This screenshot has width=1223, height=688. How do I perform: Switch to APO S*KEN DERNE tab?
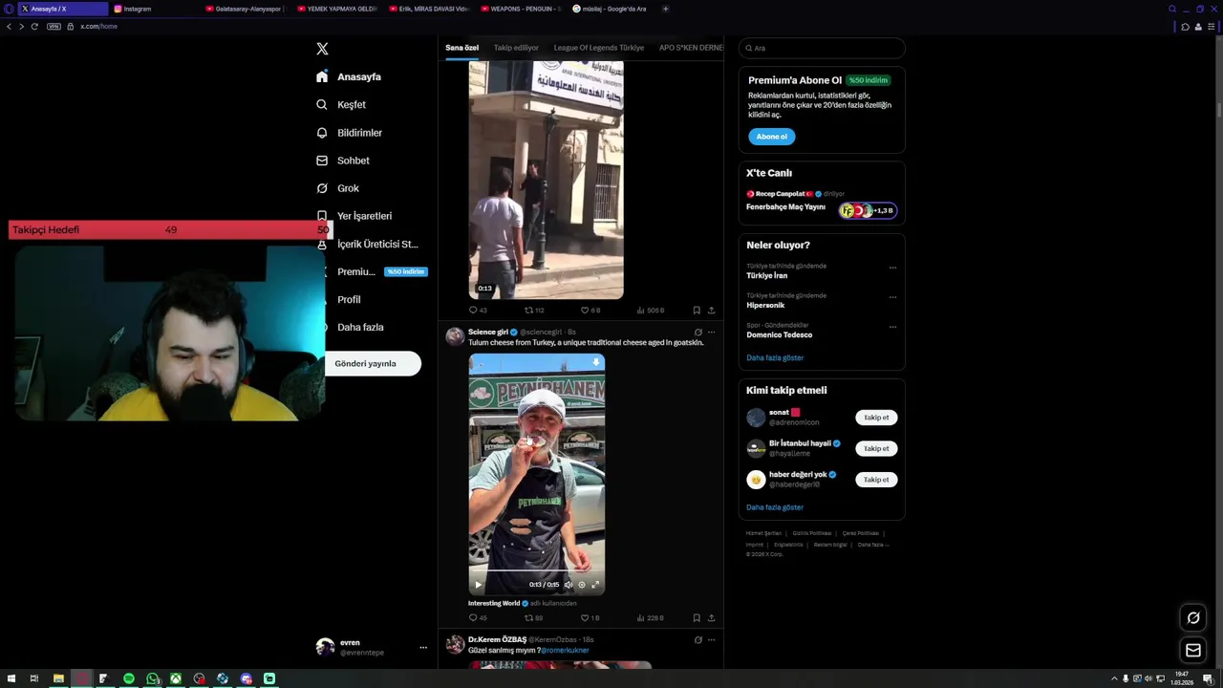coord(691,48)
